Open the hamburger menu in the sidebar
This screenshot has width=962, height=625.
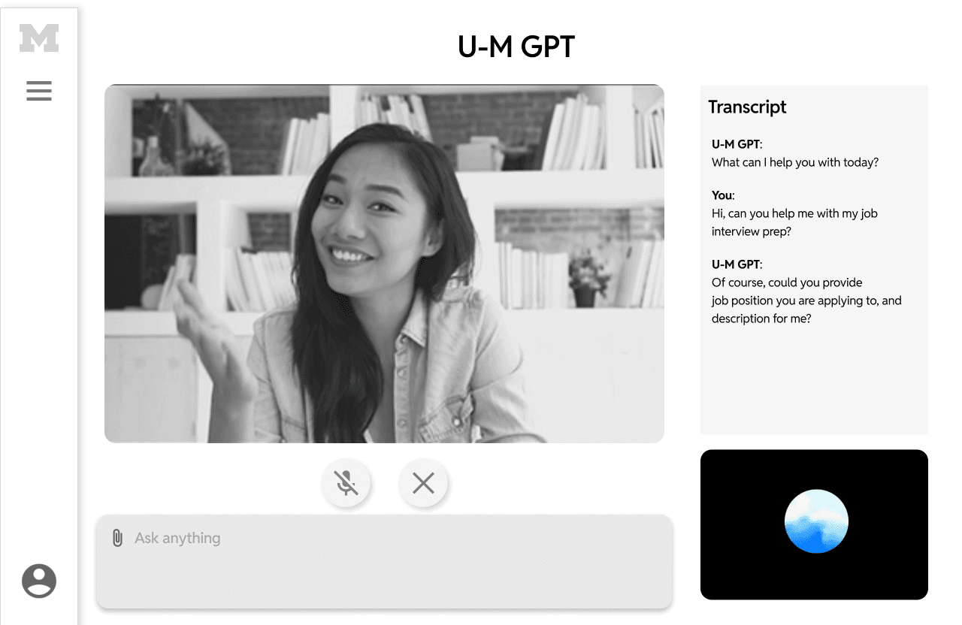[x=39, y=91]
